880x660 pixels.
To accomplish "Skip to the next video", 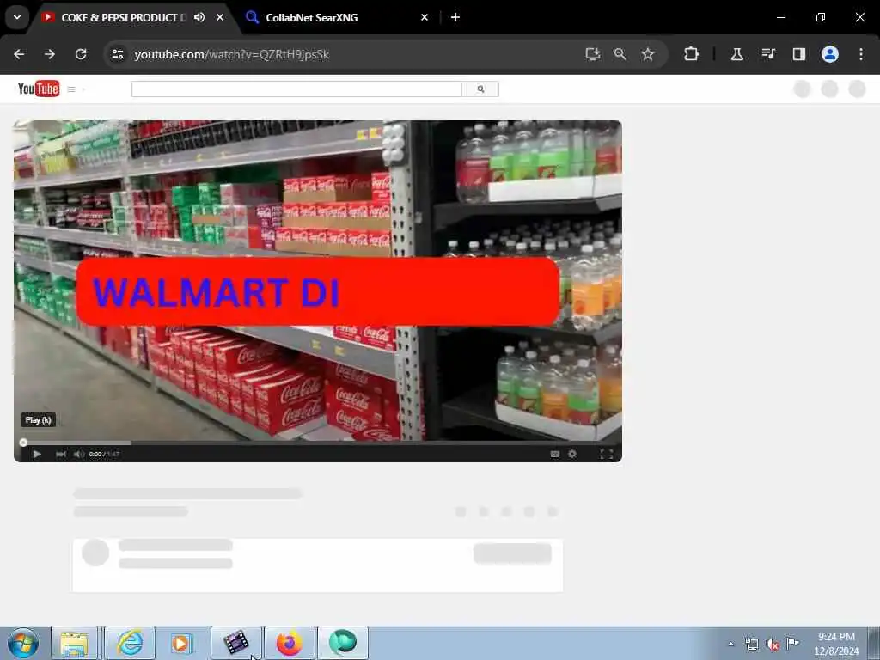I will point(61,454).
